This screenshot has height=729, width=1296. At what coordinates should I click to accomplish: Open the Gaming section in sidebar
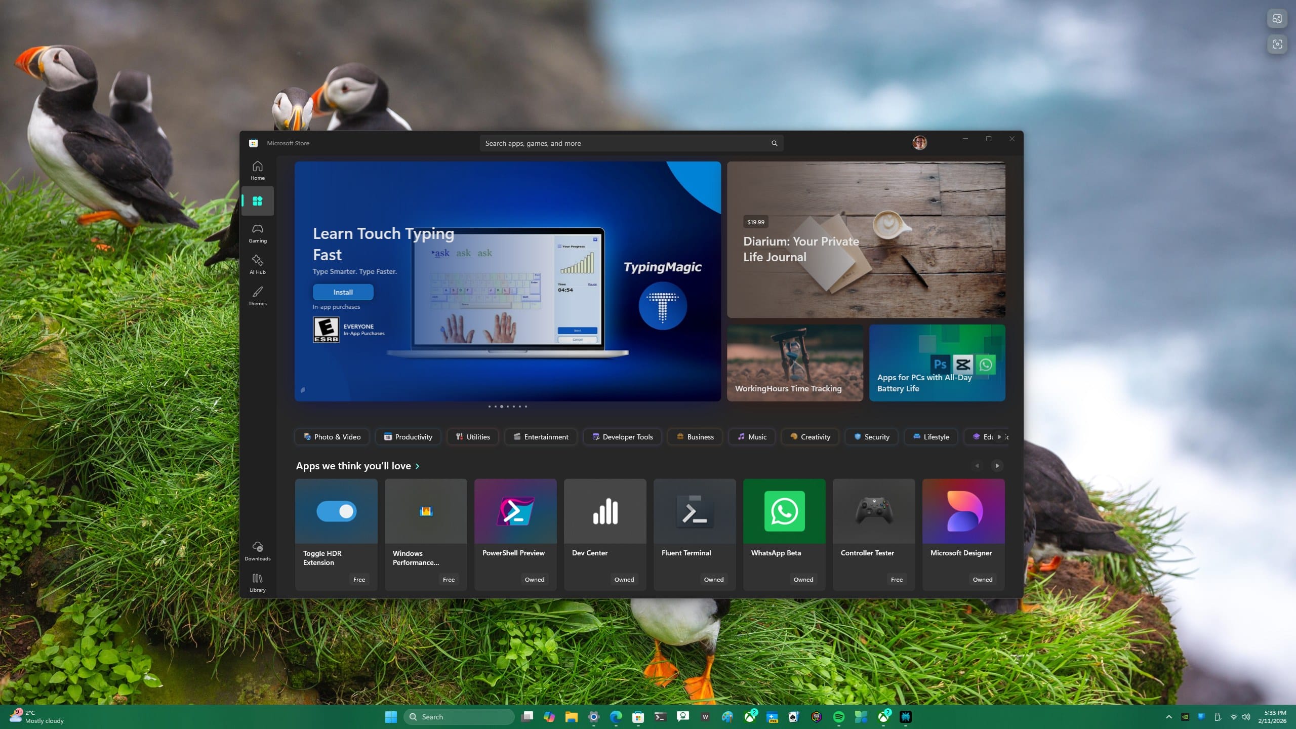(257, 233)
